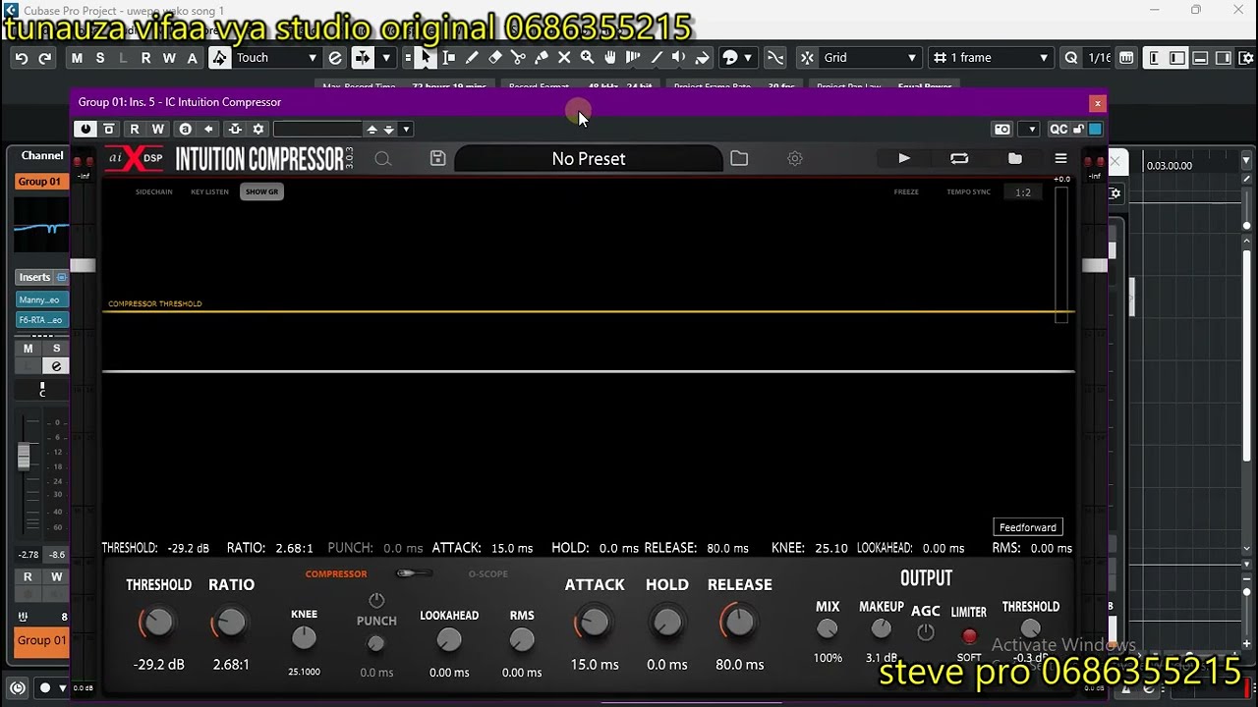The width and height of the screenshot is (1258, 707).
Task: Select the Erase tool
Action: click(495, 58)
